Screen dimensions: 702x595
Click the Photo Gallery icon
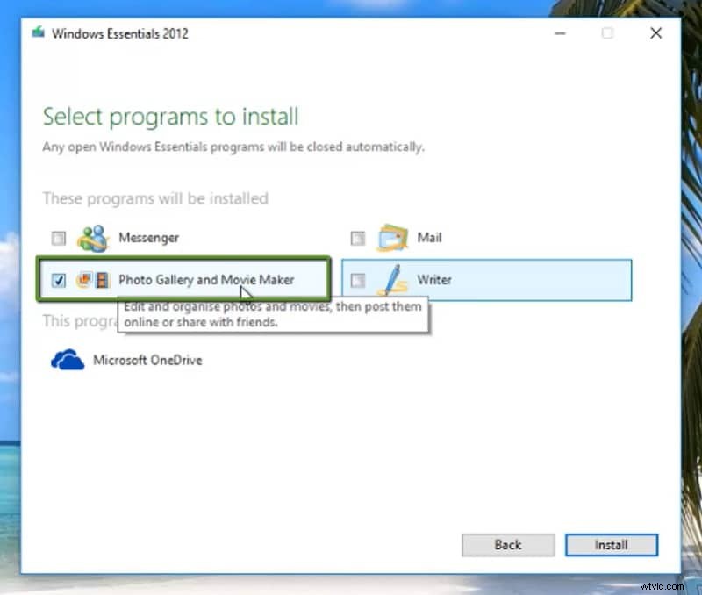[x=84, y=280]
